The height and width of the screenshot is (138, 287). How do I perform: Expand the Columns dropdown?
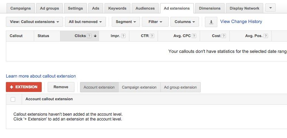pos(185,22)
